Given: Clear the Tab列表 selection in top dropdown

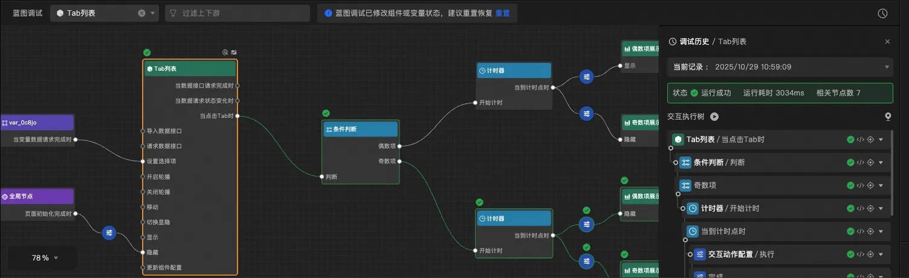Looking at the screenshot, I should click(141, 13).
